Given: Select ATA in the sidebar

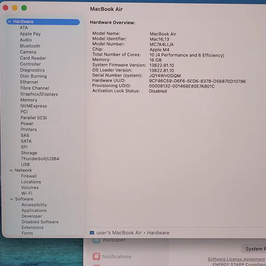Looking at the screenshot, I should (24, 27).
